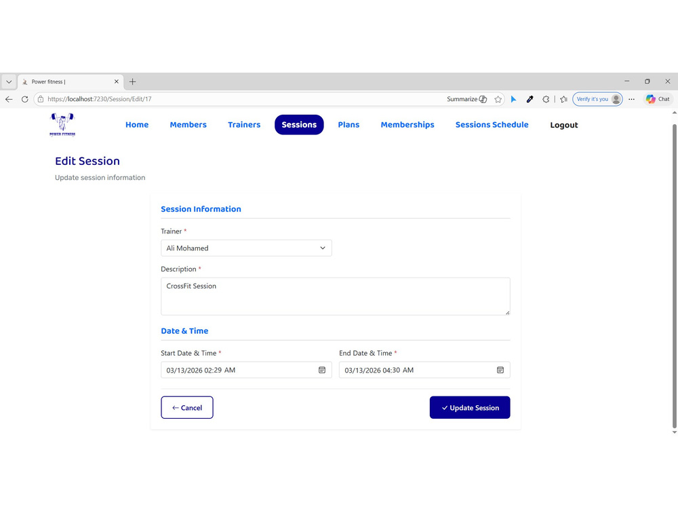
Task: Open the Members page
Action: (188, 125)
